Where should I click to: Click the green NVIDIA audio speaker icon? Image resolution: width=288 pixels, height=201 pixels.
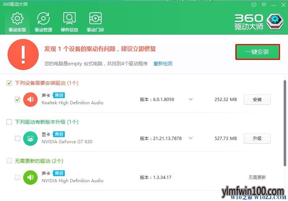pyautogui.click(x=30, y=178)
